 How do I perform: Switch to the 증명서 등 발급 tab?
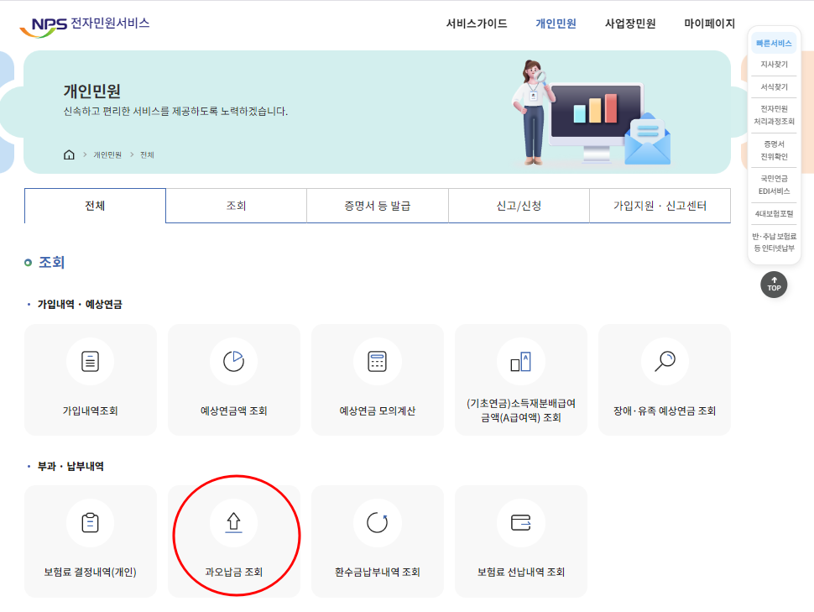click(378, 206)
